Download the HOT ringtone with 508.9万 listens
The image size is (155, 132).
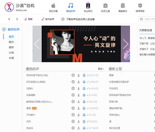click(78, 108)
